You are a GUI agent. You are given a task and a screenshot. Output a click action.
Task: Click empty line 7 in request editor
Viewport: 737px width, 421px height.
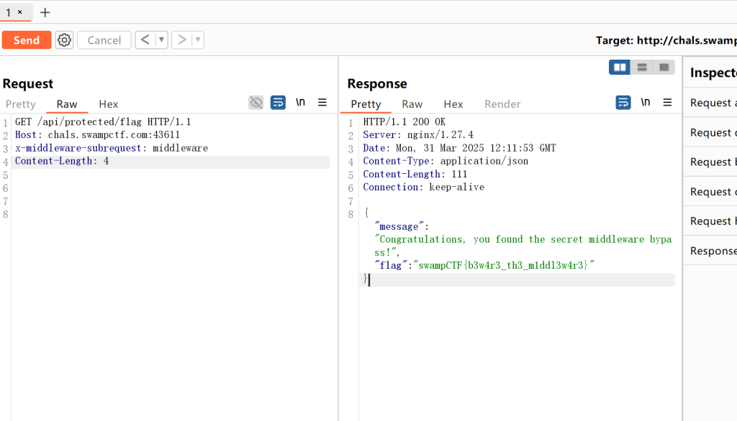pyautogui.click(x=171, y=201)
